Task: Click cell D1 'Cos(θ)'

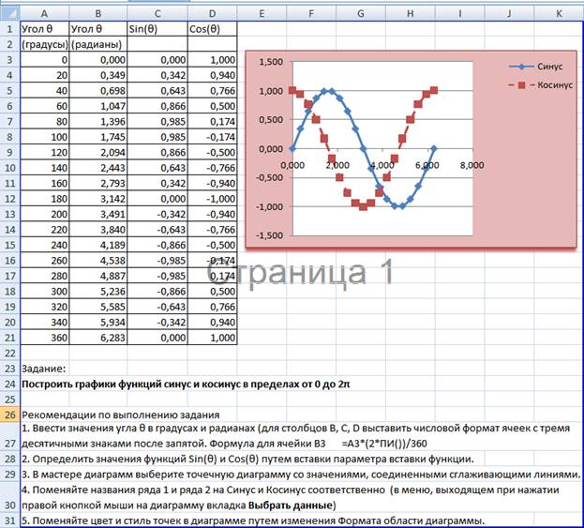Action: click(212, 29)
